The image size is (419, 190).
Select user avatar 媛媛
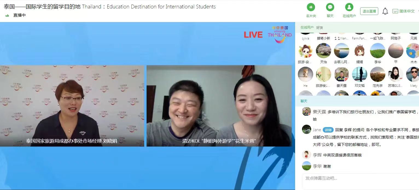pyautogui.click(x=360, y=51)
